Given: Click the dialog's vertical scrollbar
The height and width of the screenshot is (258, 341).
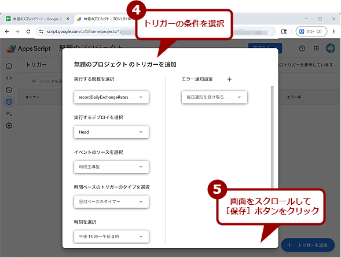Looking at the screenshot, I should click(272, 137).
